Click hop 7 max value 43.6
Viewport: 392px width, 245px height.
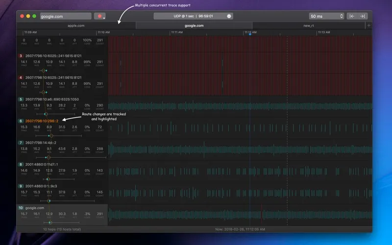point(62,149)
